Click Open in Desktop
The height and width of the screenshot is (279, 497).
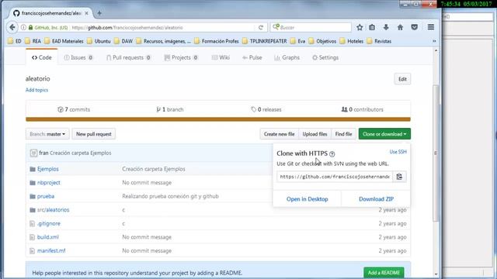pyautogui.click(x=308, y=199)
